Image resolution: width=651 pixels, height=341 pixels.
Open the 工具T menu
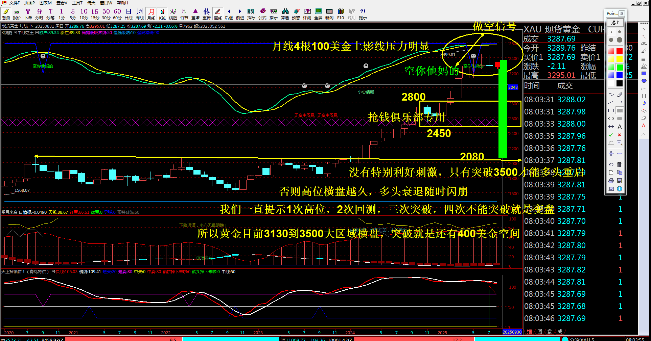click(77, 3)
